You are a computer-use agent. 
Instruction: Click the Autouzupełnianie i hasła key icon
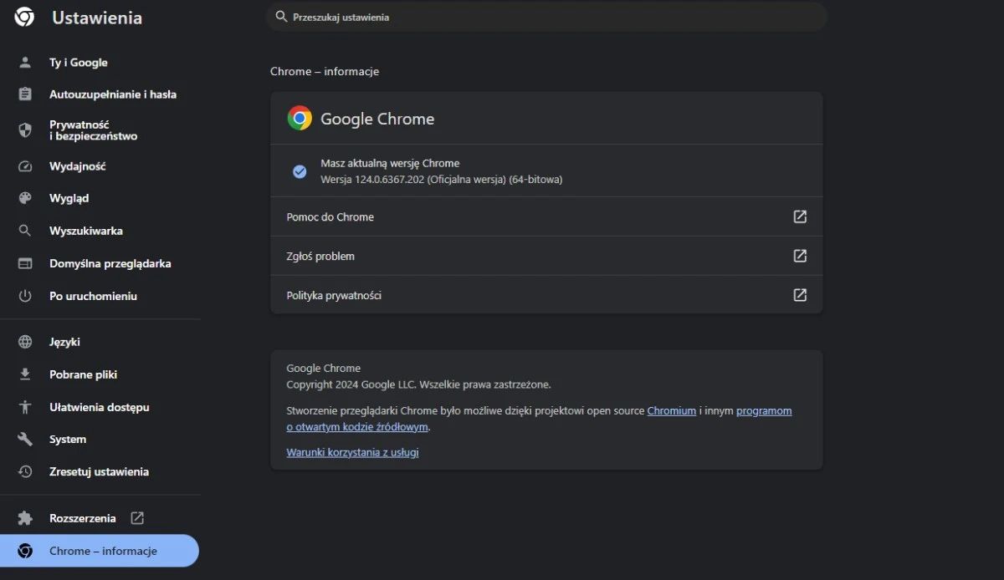24,94
